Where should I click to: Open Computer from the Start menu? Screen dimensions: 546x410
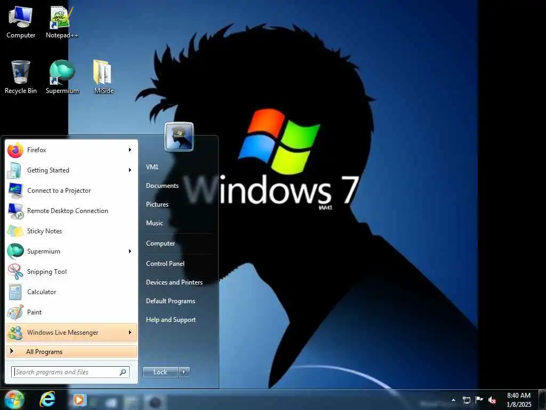tap(160, 243)
